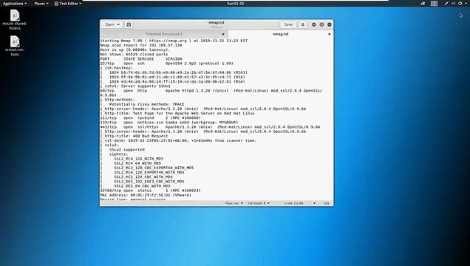Switch to the Untitled Document 2 tab
The height and width of the screenshot is (266, 470).
163,34
